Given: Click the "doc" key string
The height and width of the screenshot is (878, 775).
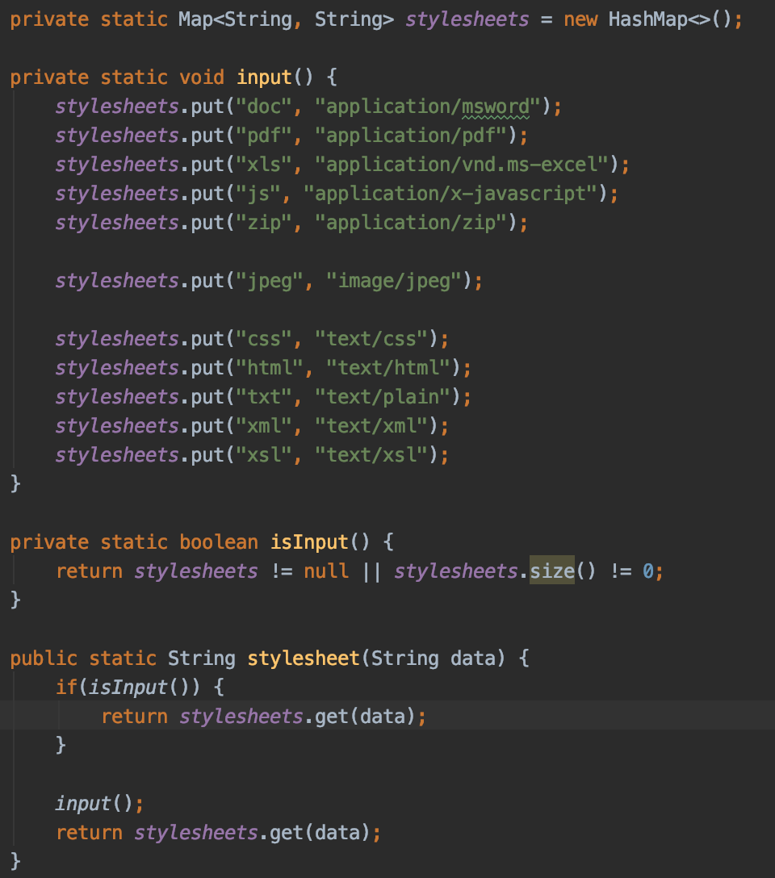Looking at the screenshot, I should coord(264,107).
